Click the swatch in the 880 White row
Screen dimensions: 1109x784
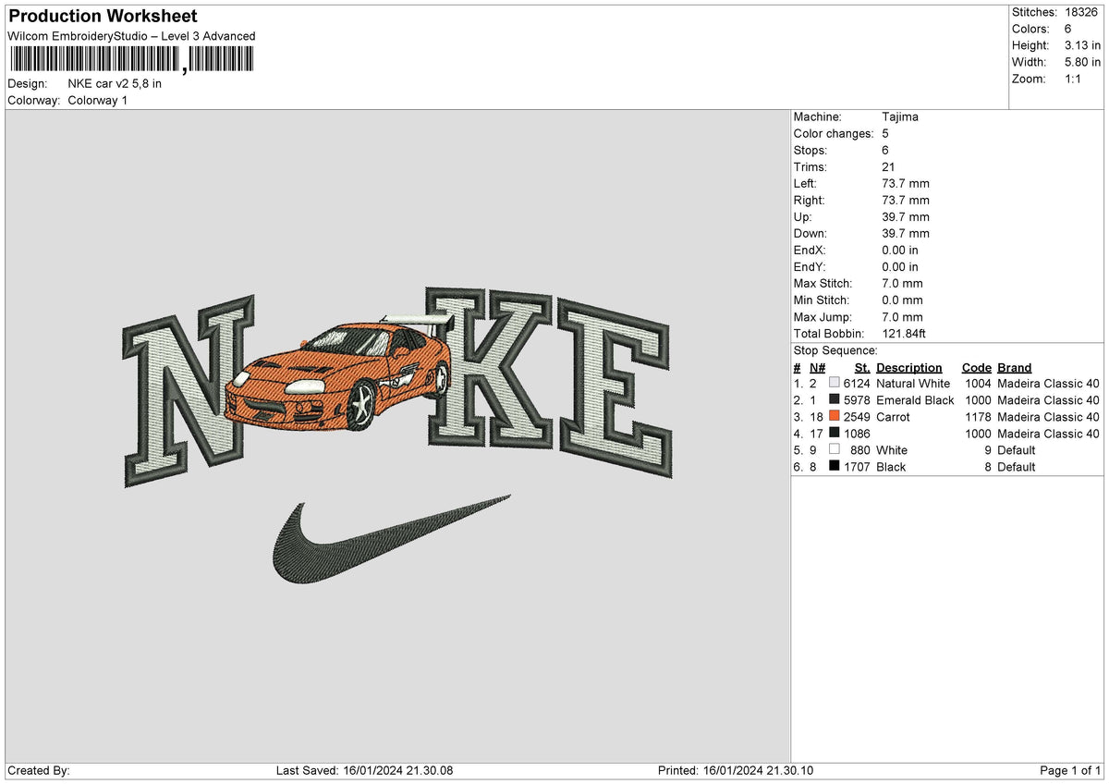(x=835, y=450)
